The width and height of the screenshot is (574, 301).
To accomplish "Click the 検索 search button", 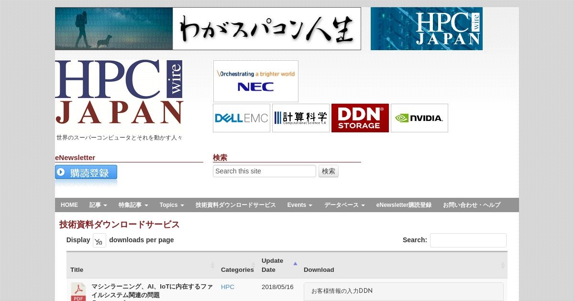I will coord(329,171).
